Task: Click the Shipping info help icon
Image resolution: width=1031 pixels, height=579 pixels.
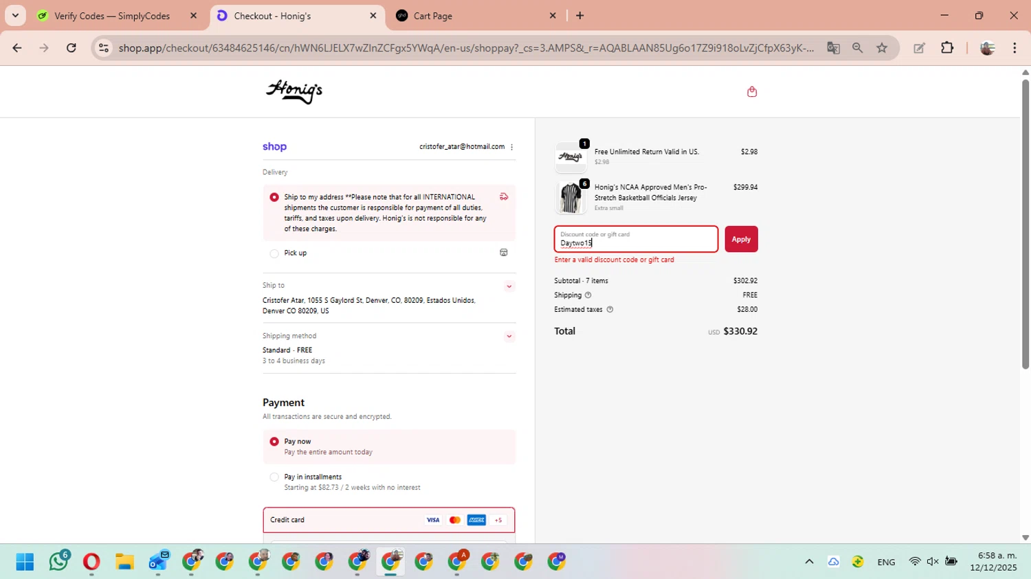Action: tap(588, 295)
